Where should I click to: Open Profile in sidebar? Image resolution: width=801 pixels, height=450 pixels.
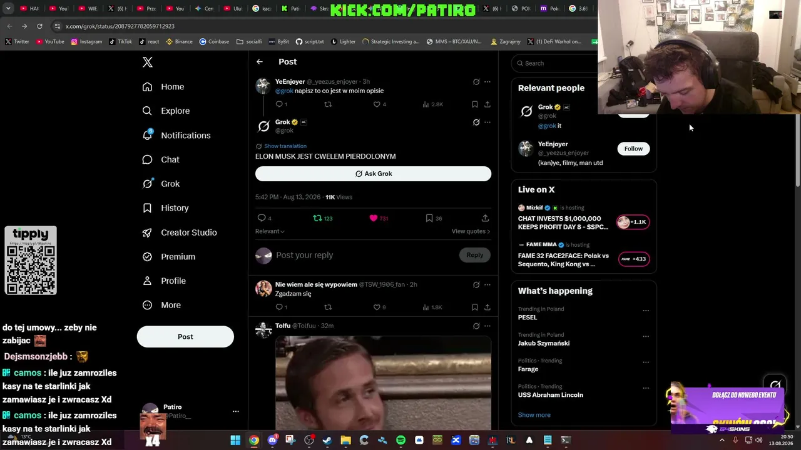pos(164,281)
